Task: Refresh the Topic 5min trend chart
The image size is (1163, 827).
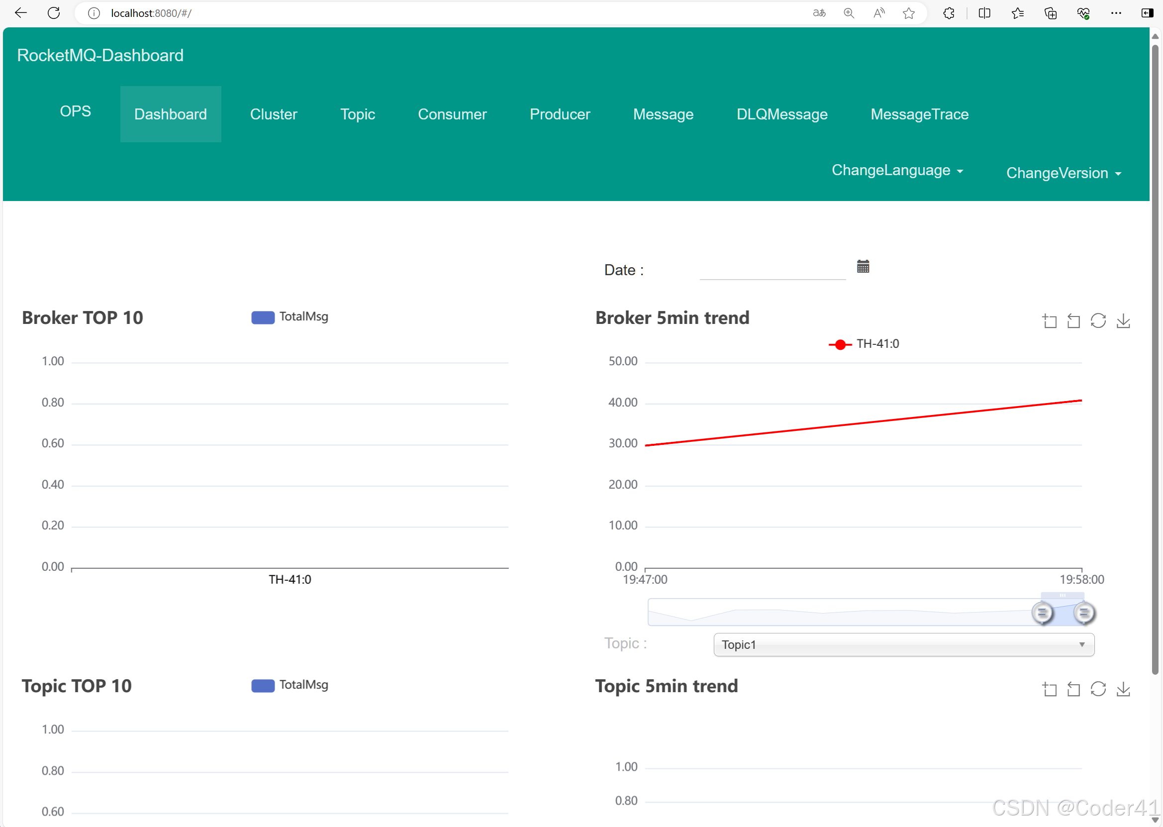Action: pyautogui.click(x=1098, y=689)
